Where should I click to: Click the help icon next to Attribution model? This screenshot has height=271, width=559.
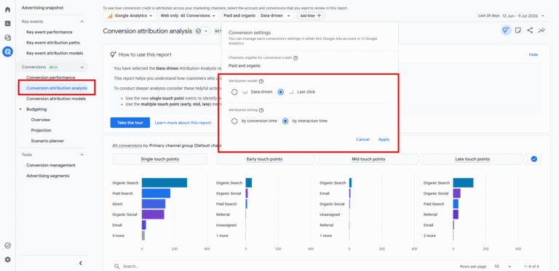[x=261, y=81]
